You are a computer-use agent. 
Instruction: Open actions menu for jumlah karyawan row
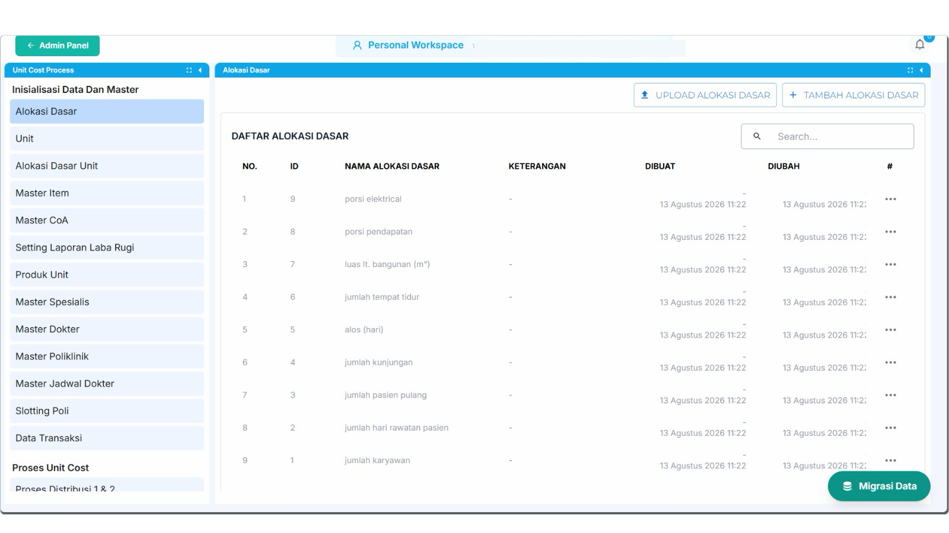(x=890, y=460)
